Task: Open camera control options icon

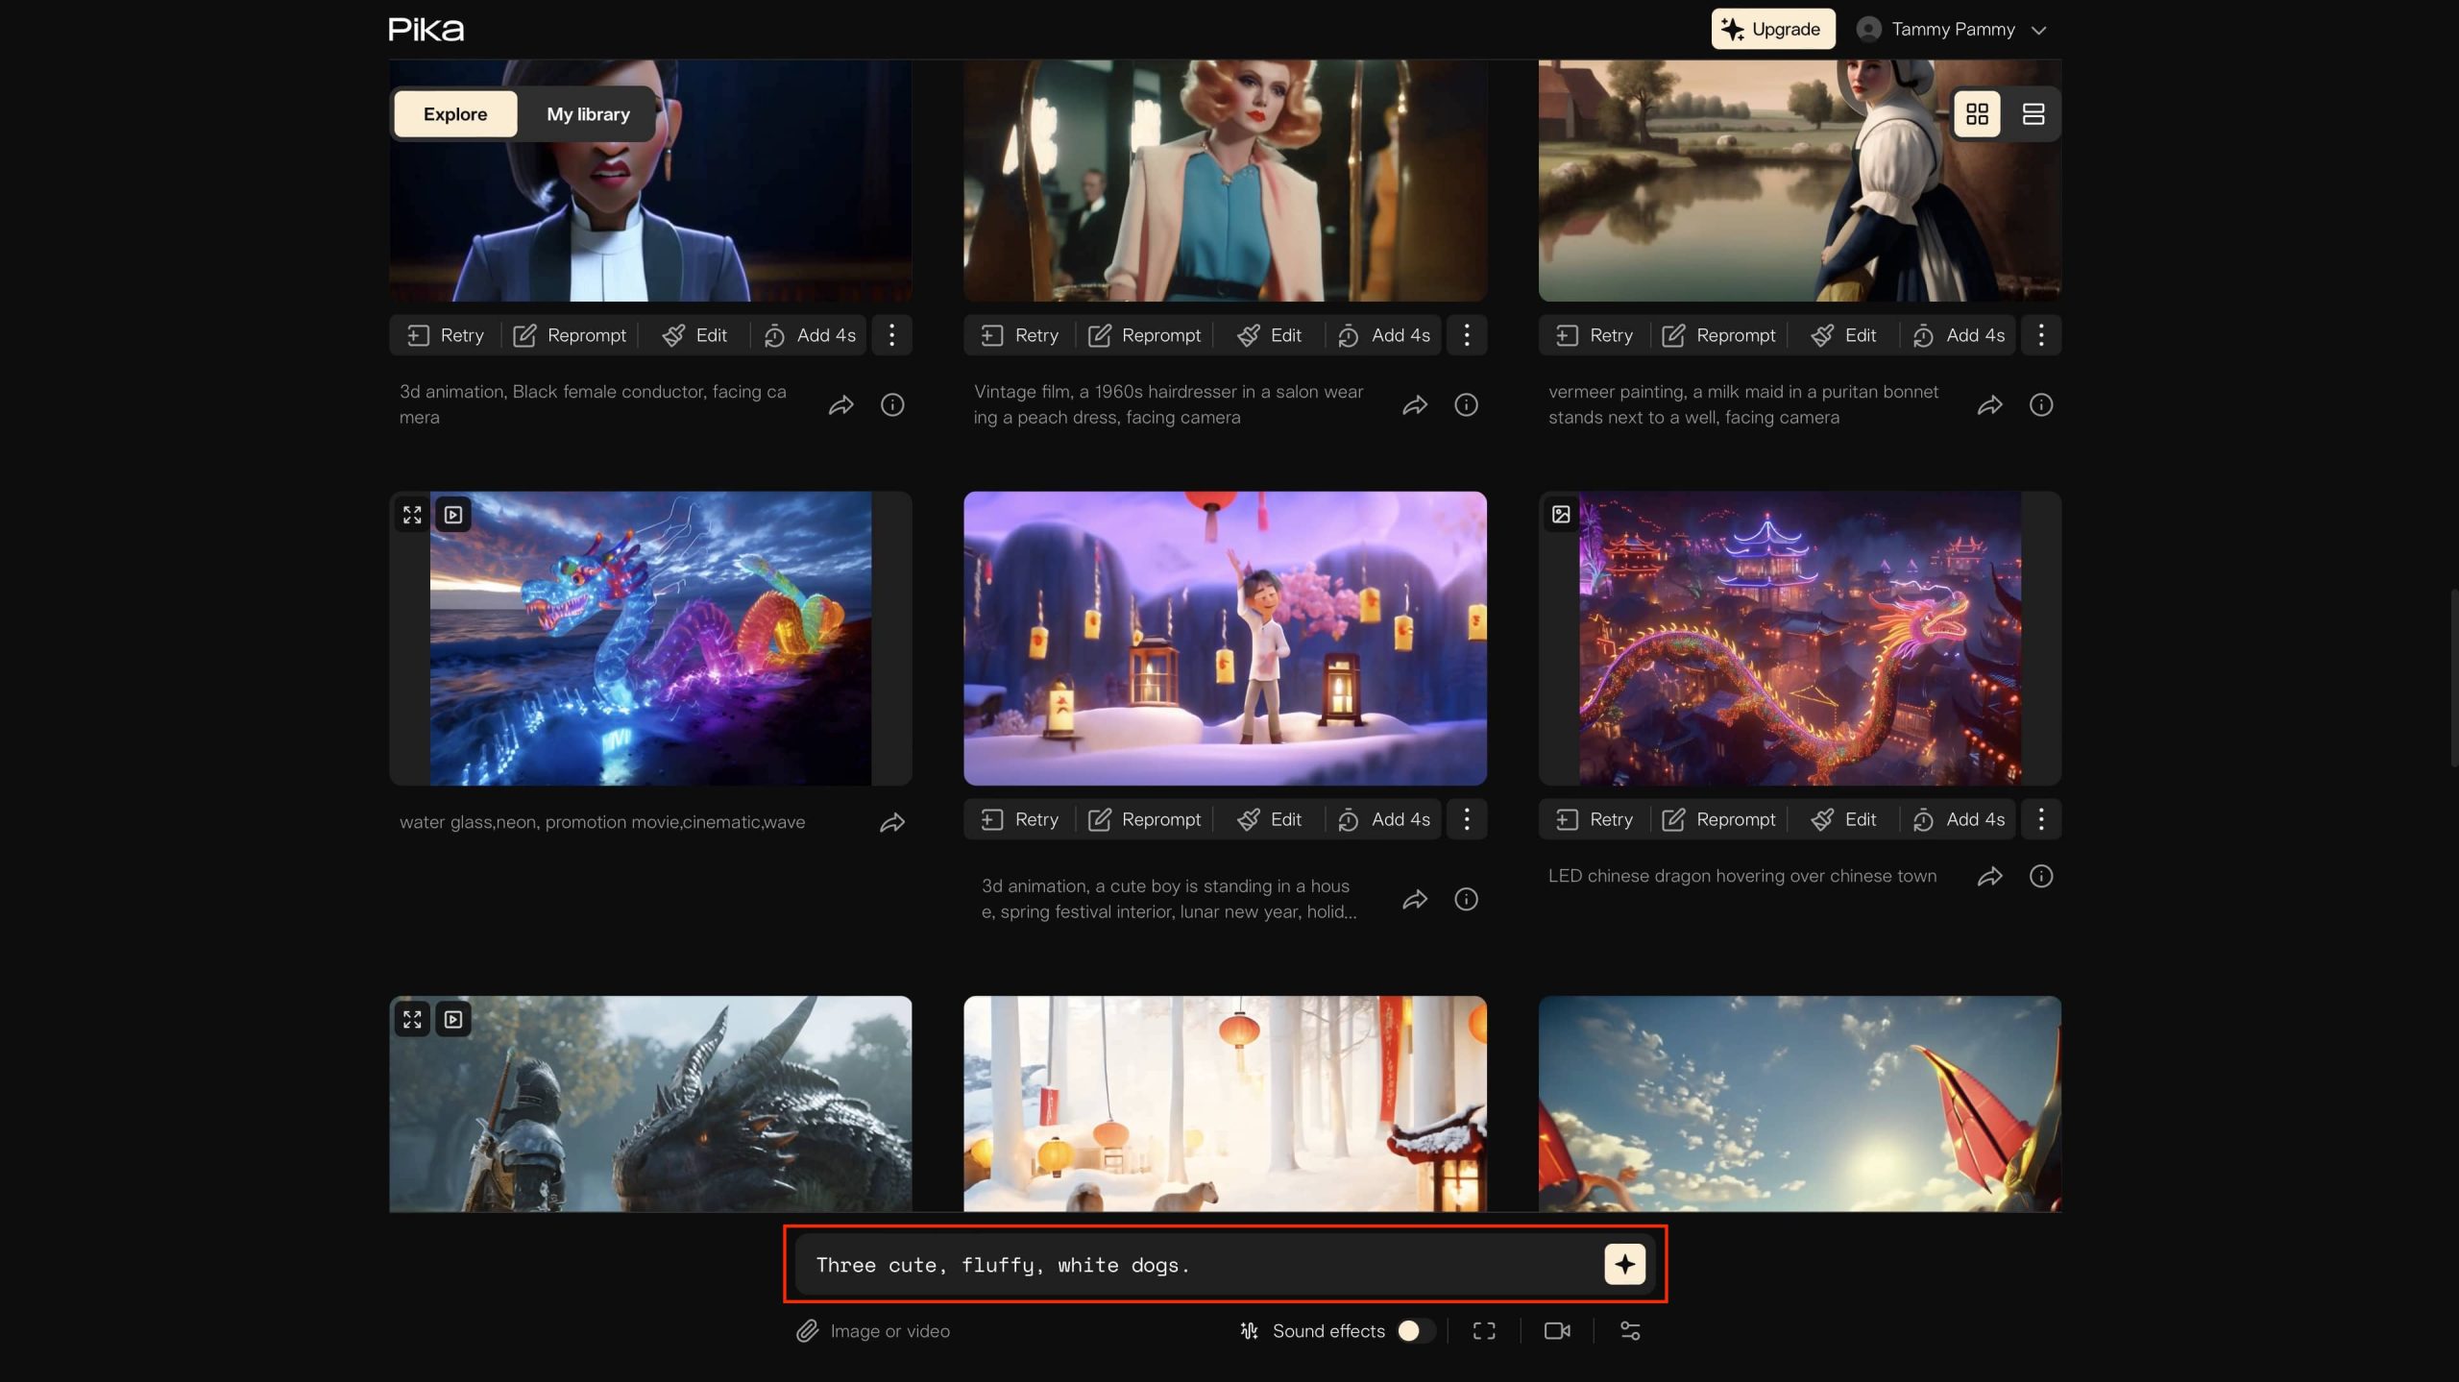Action: [x=1557, y=1330]
